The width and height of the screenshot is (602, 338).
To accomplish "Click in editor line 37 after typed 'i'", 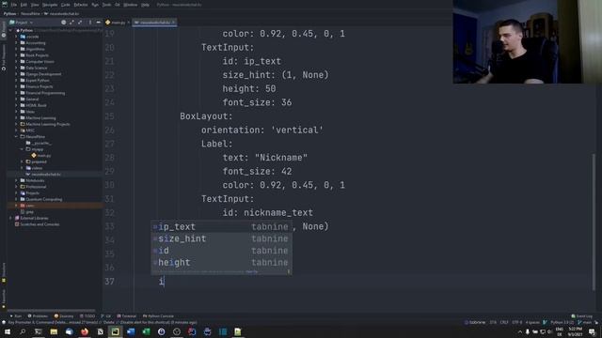I will pyautogui.click(x=165, y=282).
